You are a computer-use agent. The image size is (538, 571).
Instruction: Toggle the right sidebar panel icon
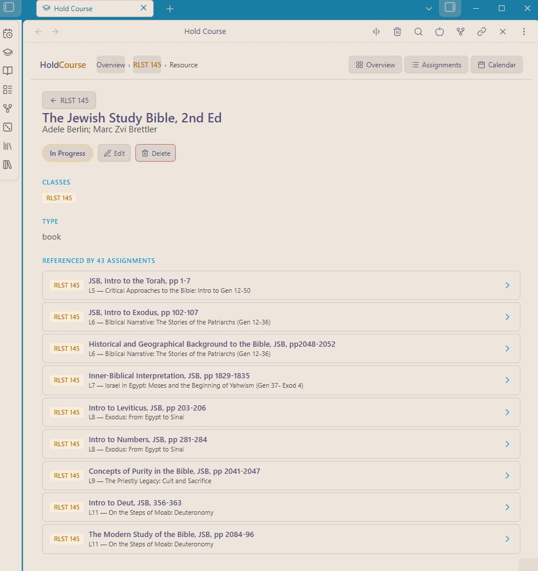coord(450,8)
